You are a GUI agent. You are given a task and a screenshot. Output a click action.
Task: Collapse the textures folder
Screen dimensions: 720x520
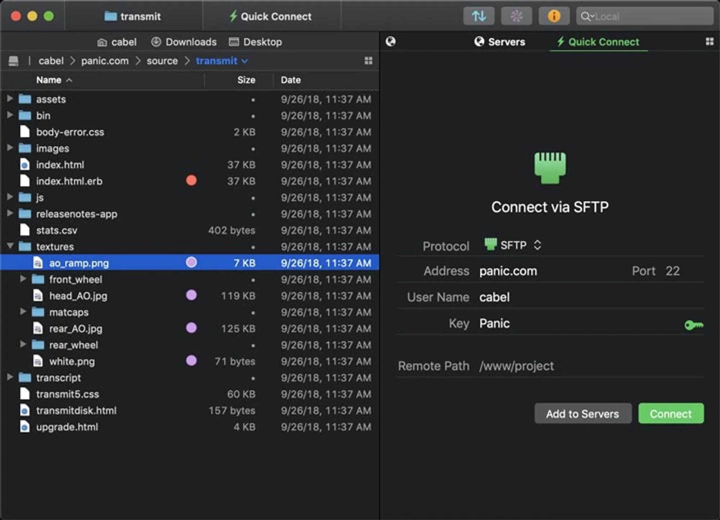click(x=10, y=246)
